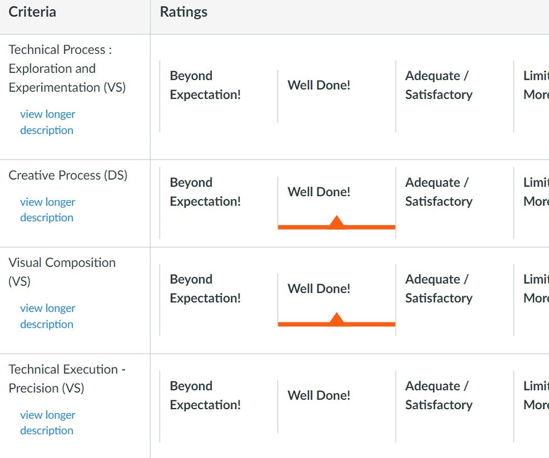View longer description of Visual Composition (VS)

(x=48, y=316)
